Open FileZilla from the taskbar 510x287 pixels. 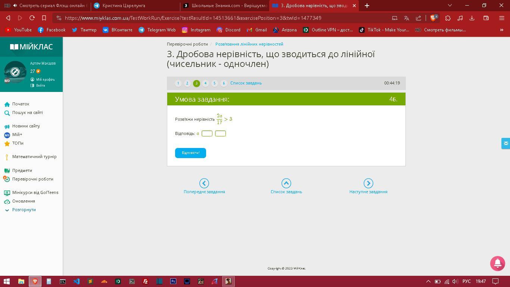[x=146, y=281]
